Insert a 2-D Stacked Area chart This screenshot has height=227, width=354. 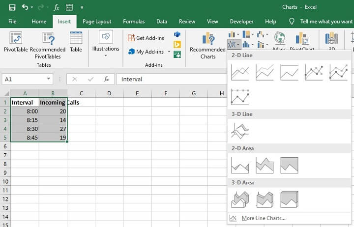point(265,165)
